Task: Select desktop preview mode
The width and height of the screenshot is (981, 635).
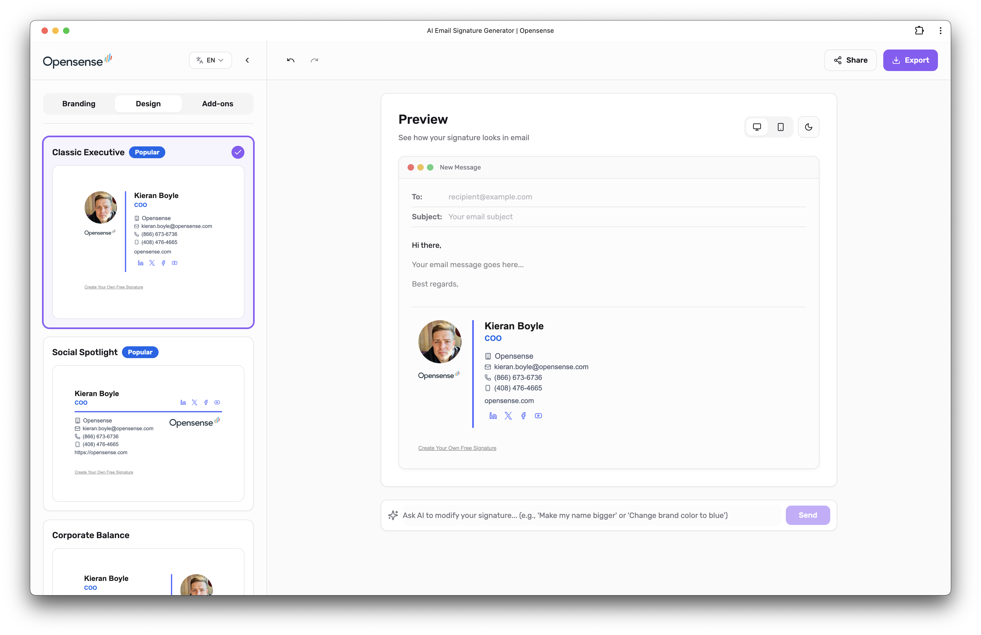Action: tap(757, 127)
